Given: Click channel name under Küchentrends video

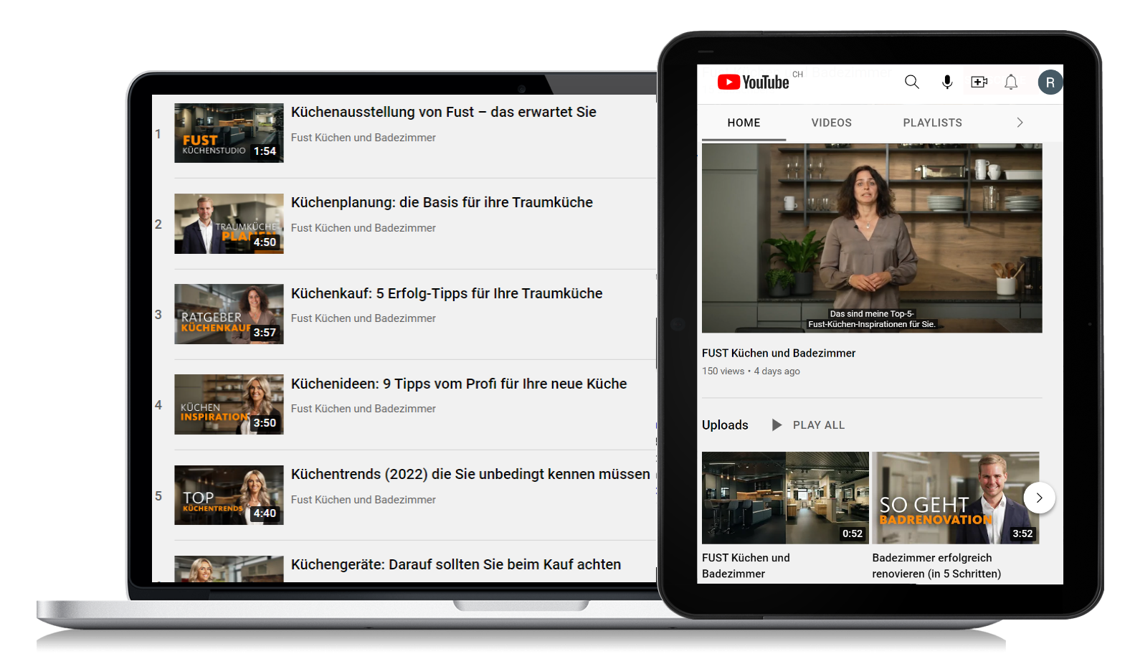Looking at the screenshot, I should click(364, 500).
